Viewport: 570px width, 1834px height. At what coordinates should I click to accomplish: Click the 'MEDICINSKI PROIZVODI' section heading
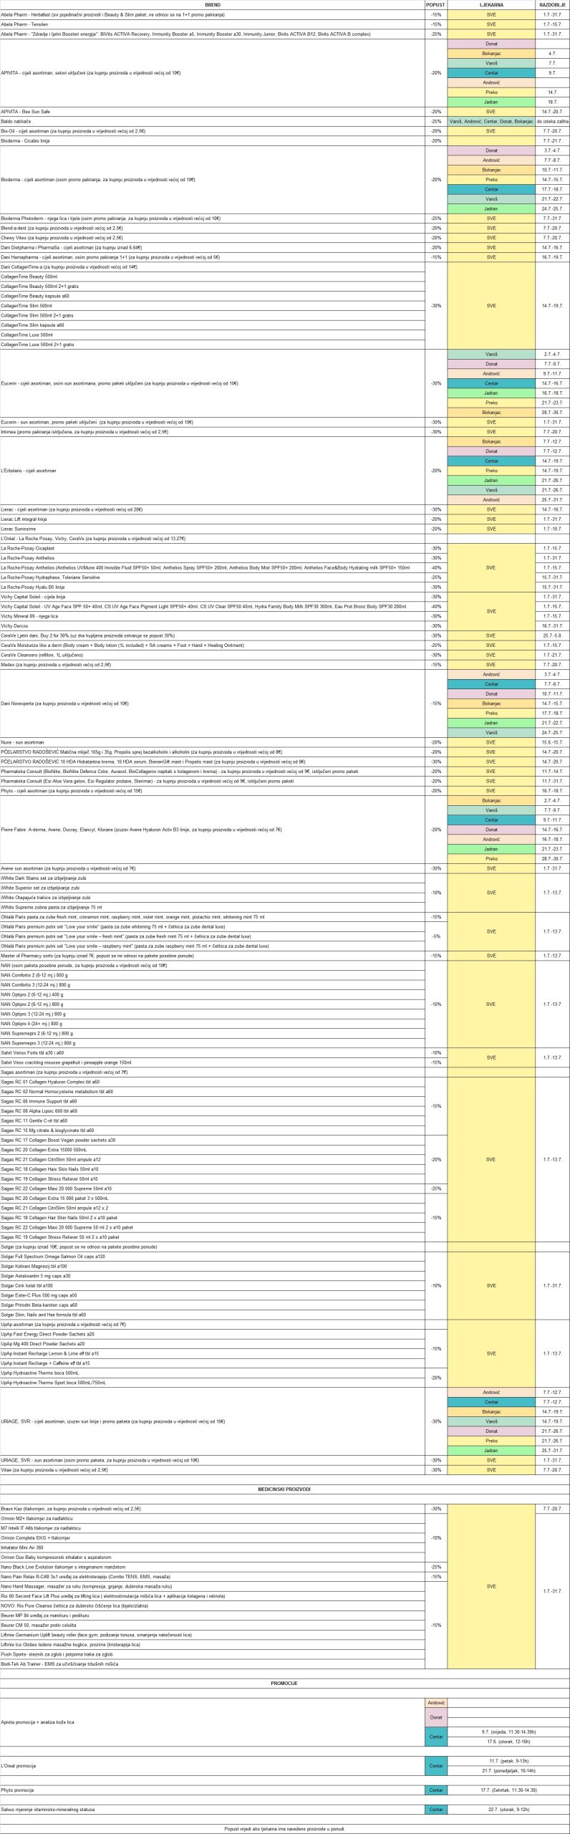[x=285, y=1489]
